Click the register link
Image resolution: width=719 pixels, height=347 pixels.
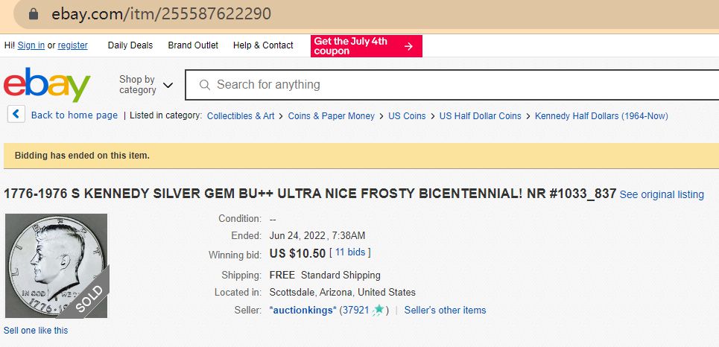pyautogui.click(x=73, y=45)
